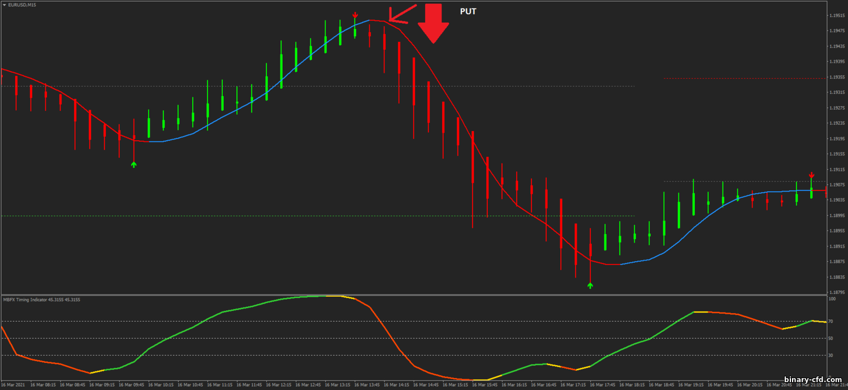The image size is (848, 390).
Task: Click the 1.18795 price at scale bottom
Action: (837, 292)
